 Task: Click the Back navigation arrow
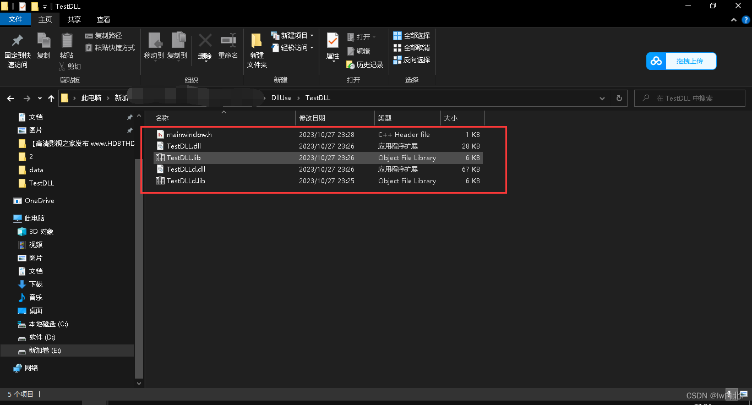tap(10, 98)
